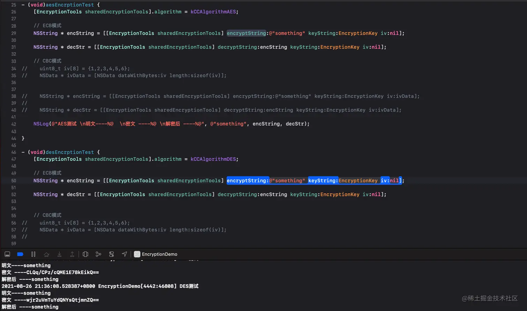Click the desEncrptionTest method name
The image size is (527, 311).
click(70, 152)
